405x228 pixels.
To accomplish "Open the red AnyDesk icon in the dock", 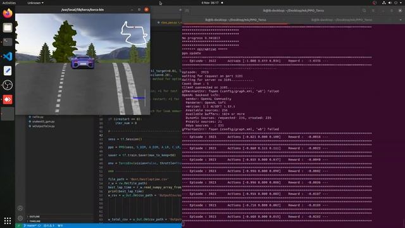I will tap(8, 99).
